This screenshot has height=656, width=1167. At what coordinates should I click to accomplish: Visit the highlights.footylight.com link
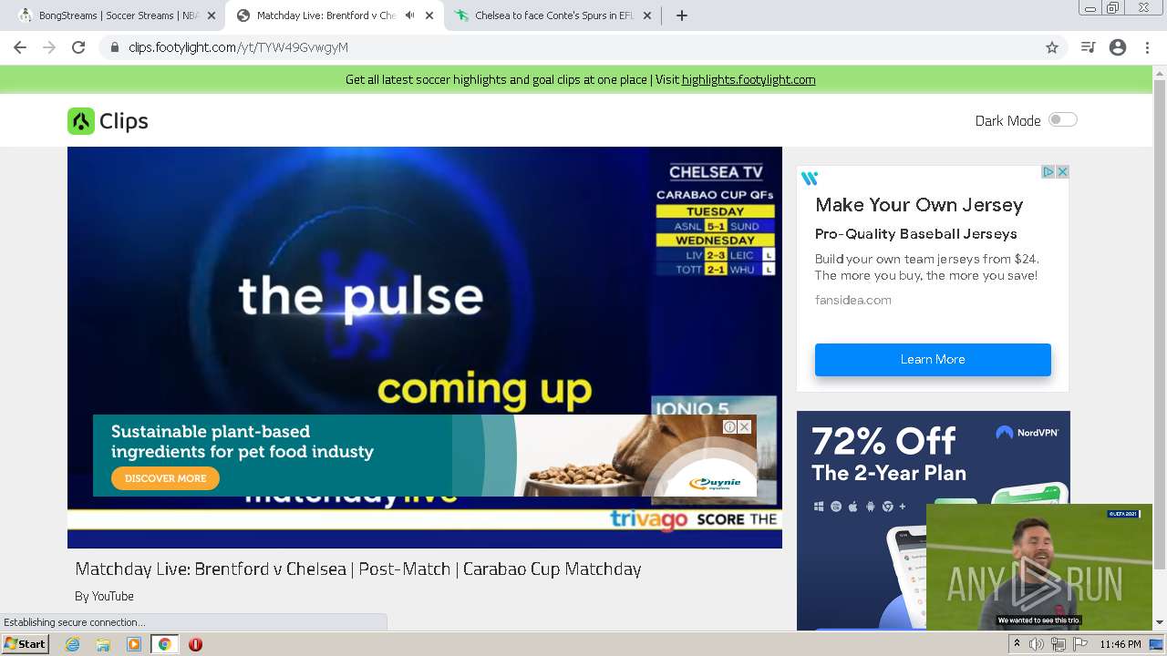(749, 79)
